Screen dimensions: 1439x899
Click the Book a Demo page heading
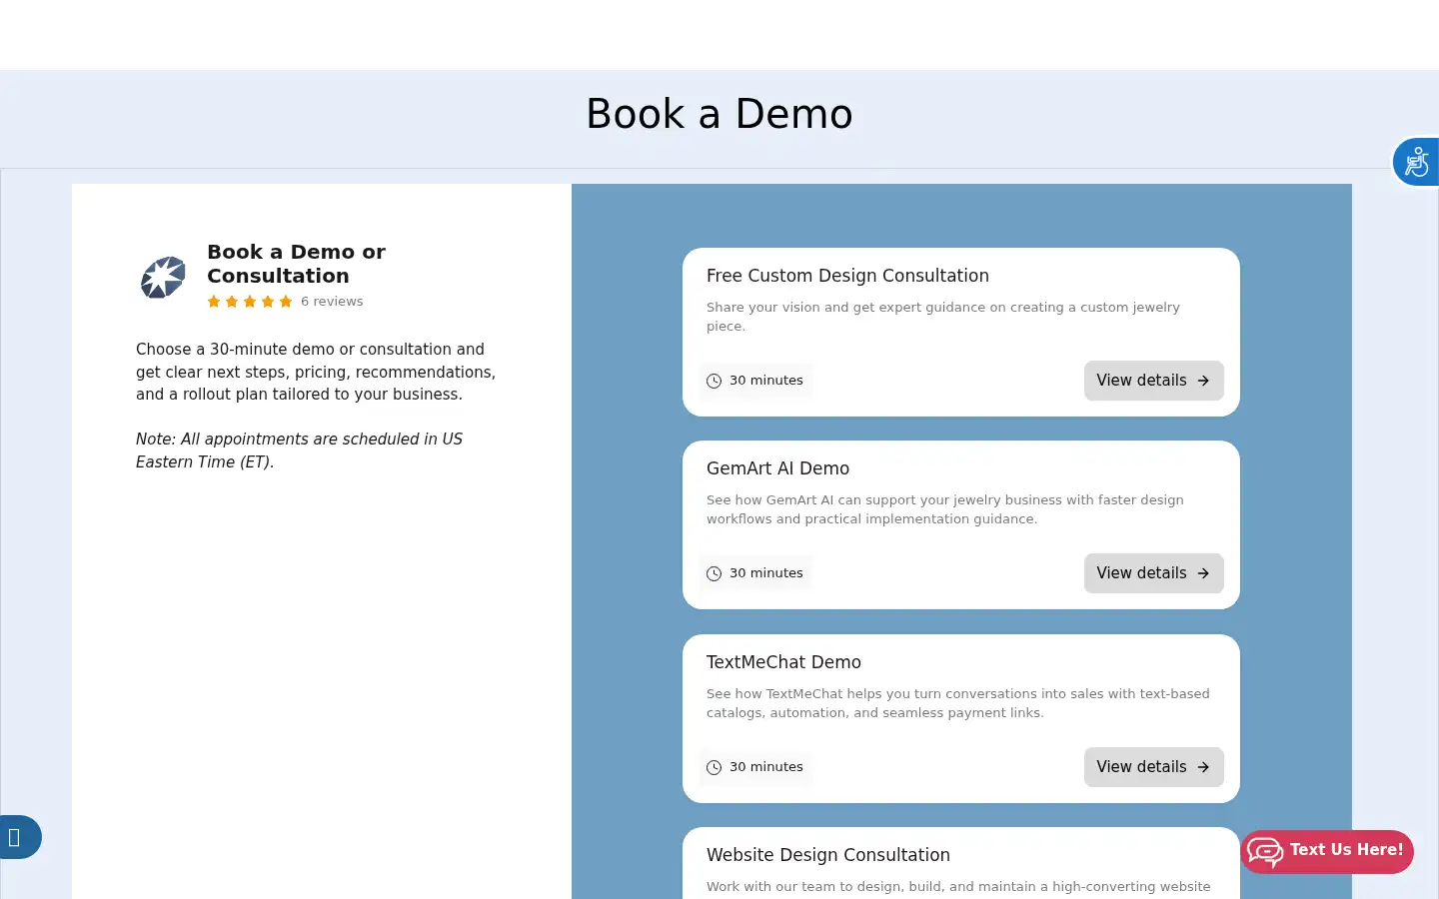click(719, 114)
